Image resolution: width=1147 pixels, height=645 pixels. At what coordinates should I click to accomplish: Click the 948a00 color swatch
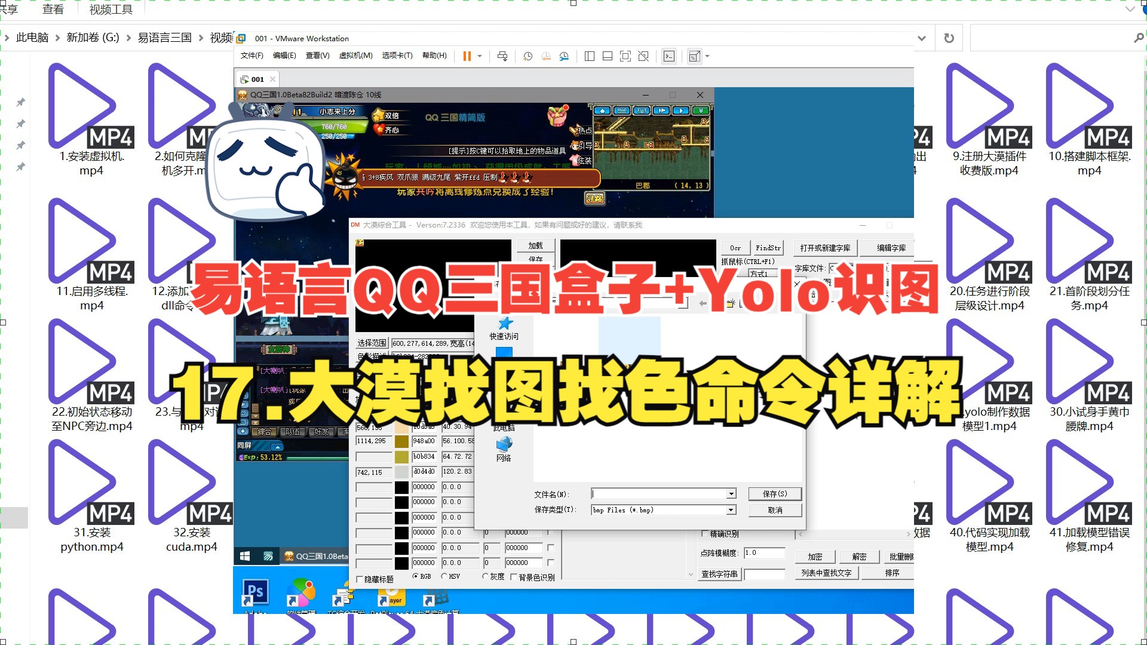(x=401, y=441)
